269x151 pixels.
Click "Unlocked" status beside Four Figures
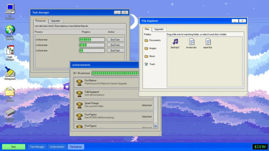tap(147, 117)
